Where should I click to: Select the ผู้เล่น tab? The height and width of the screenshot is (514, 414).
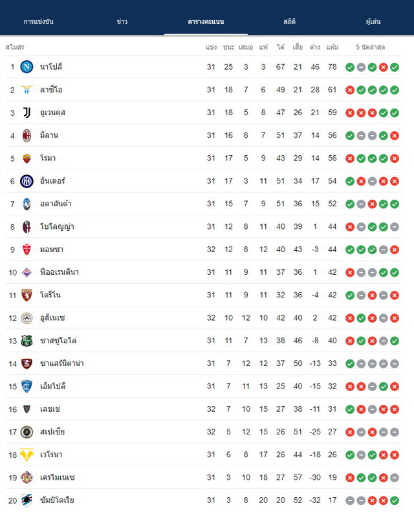pos(373,21)
